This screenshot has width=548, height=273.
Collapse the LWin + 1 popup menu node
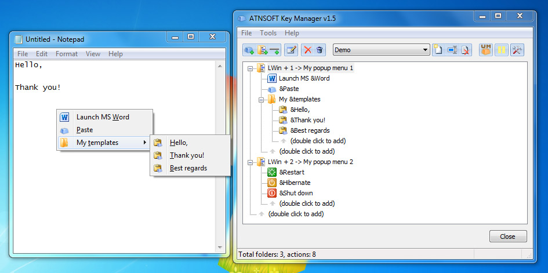coord(250,69)
